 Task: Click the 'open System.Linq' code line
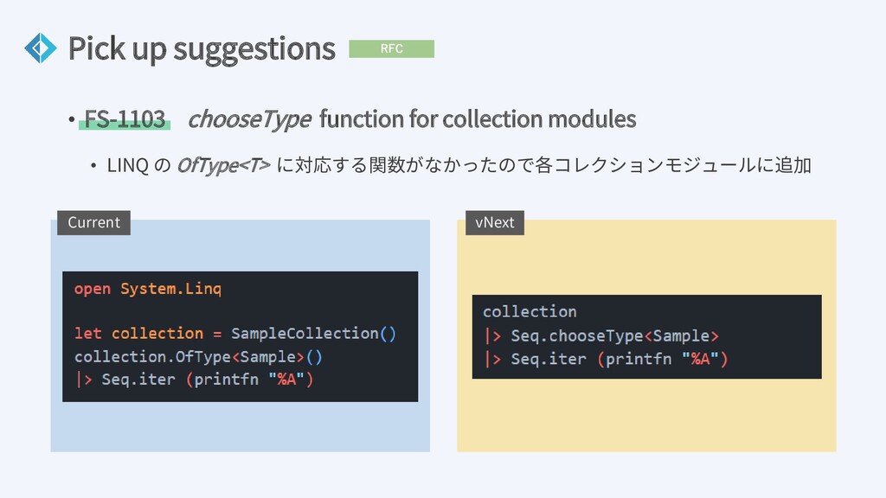point(147,289)
